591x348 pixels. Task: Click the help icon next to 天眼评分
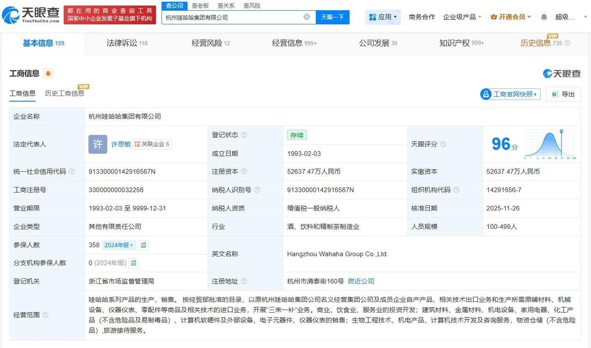pos(443,144)
